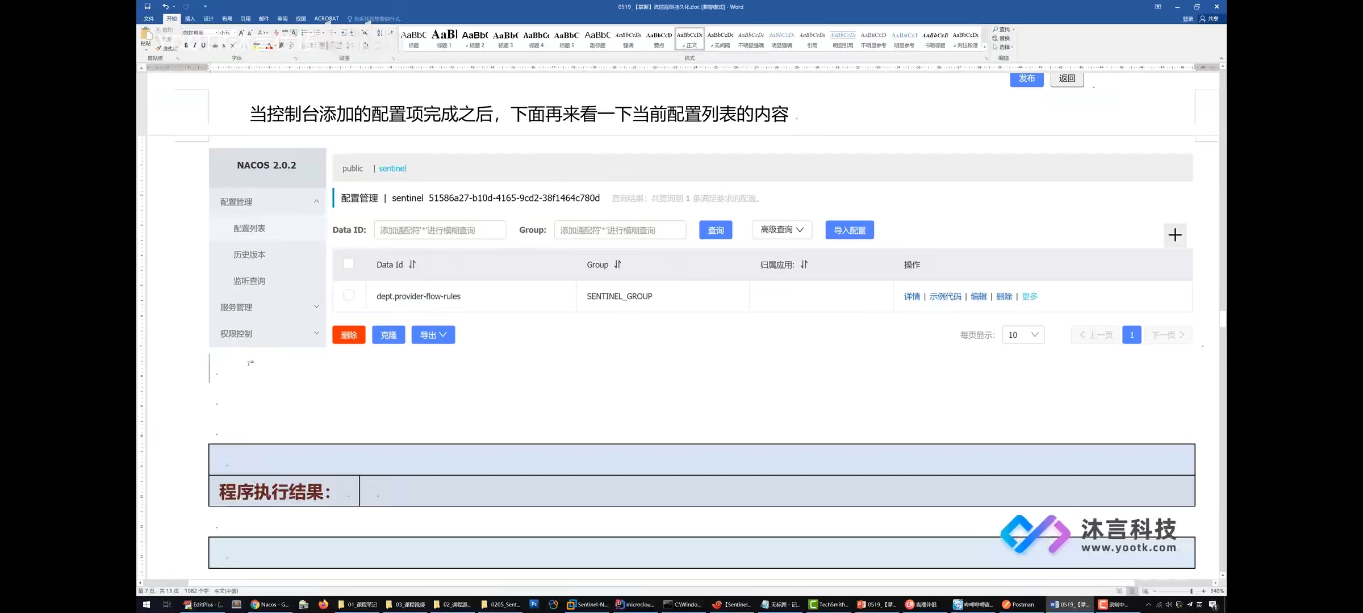This screenshot has width=1363, height=613.
Task: Apply the 标题 1 style
Action: coord(444,39)
